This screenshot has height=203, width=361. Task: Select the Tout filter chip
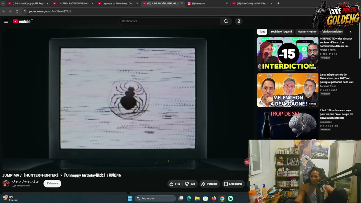(262, 32)
